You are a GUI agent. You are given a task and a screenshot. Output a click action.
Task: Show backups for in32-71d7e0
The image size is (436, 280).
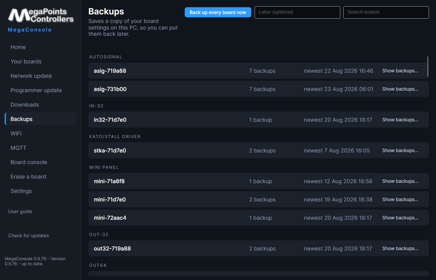coord(400,120)
